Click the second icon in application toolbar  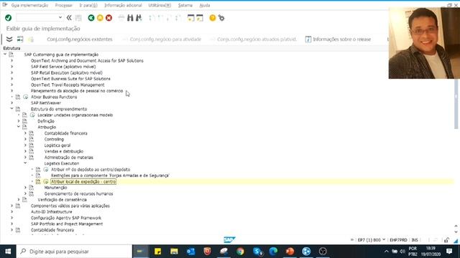[x=20, y=39]
